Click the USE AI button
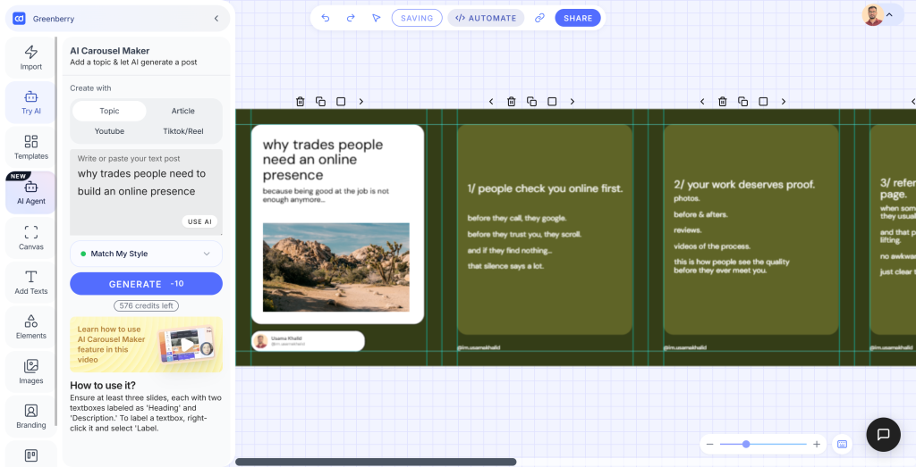This screenshot has width=916, height=467. pyautogui.click(x=199, y=221)
